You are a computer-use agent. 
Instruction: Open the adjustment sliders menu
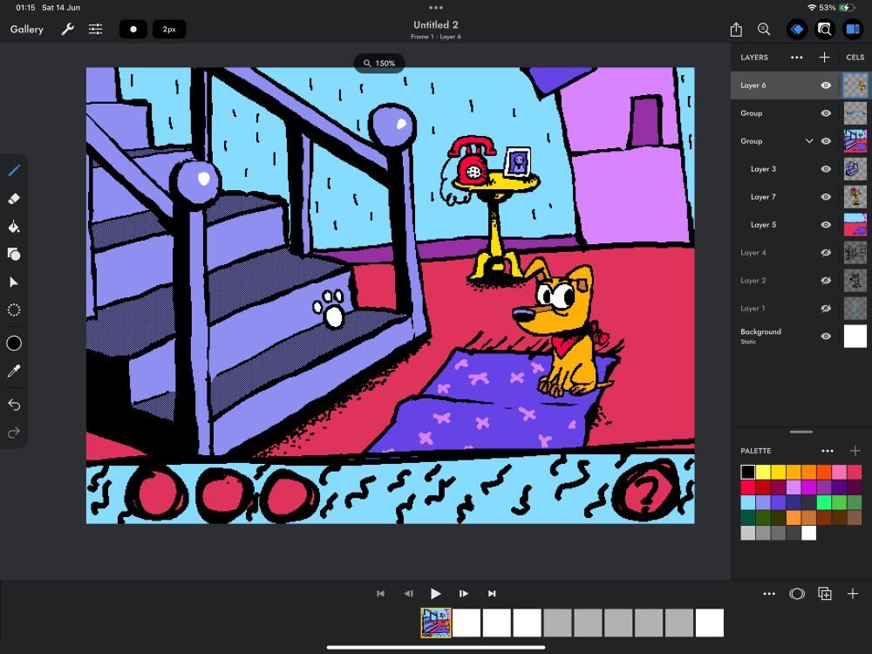click(96, 30)
